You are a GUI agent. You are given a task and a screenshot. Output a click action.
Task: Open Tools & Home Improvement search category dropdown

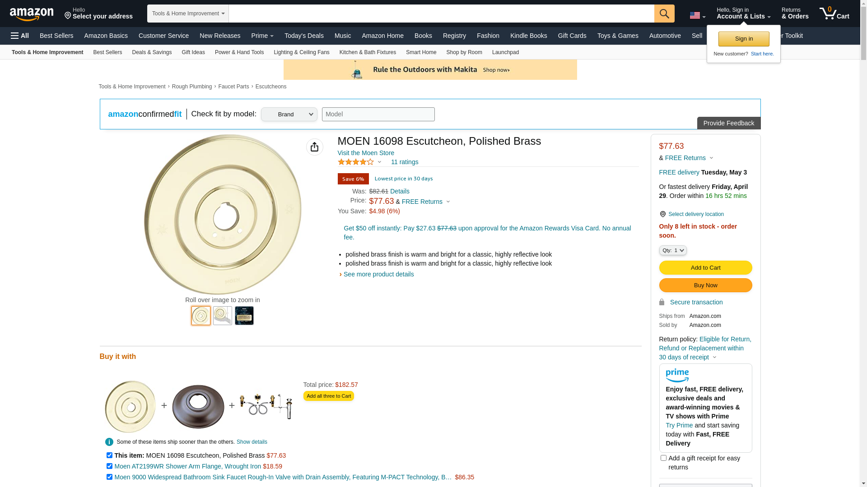(188, 14)
